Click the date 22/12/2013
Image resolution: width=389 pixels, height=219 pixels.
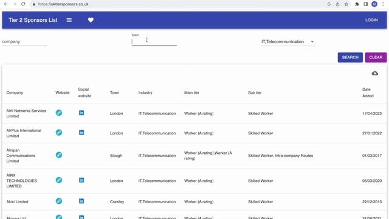372,201
